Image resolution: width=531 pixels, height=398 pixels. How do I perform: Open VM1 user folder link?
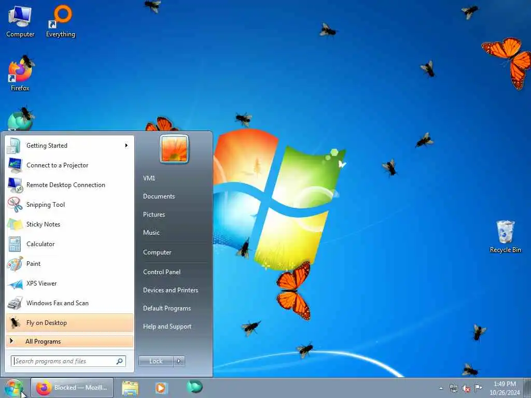149,178
